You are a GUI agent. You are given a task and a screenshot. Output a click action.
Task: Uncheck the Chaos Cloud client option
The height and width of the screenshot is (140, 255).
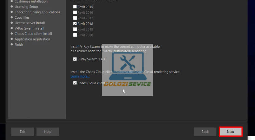tap(75, 83)
